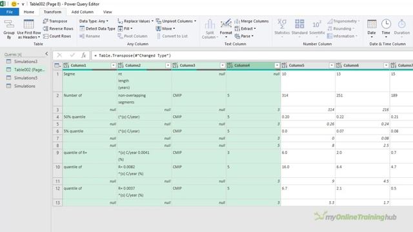Click the fx formula icon
413x232 pixels.
tap(83, 55)
